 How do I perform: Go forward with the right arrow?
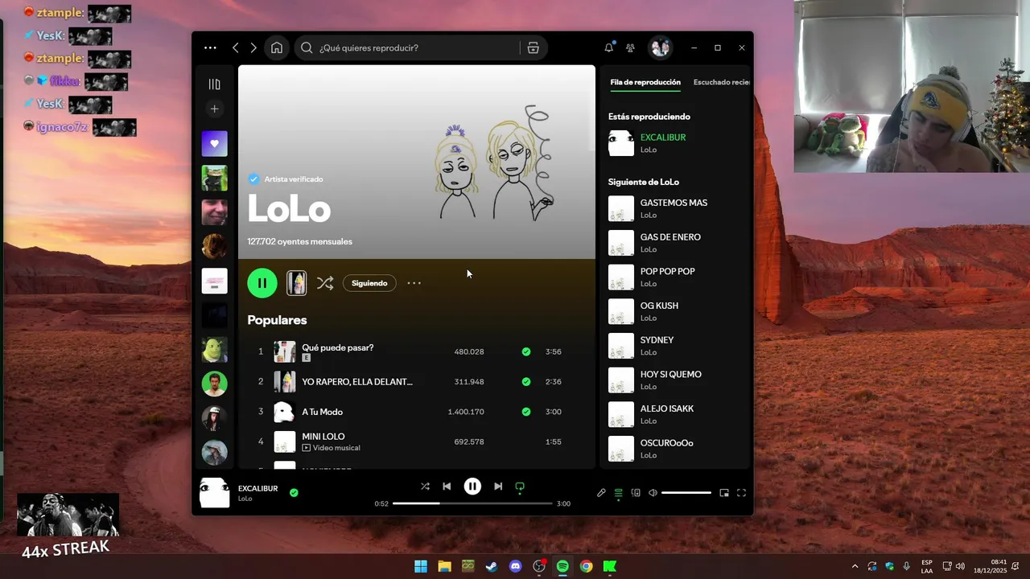253,47
